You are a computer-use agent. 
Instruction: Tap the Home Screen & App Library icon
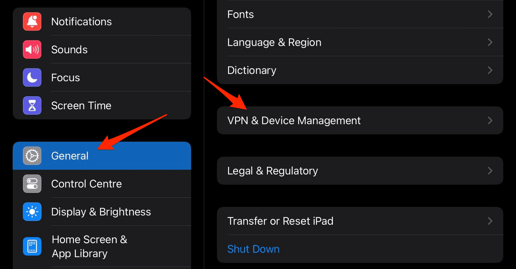pyautogui.click(x=32, y=247)
